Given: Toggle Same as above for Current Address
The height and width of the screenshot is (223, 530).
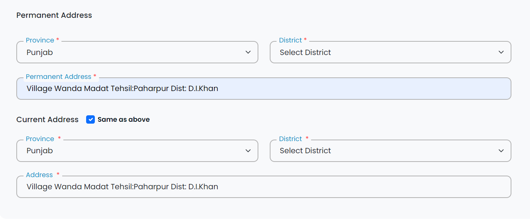Looking at the screenshot, I should click(91, 119).
